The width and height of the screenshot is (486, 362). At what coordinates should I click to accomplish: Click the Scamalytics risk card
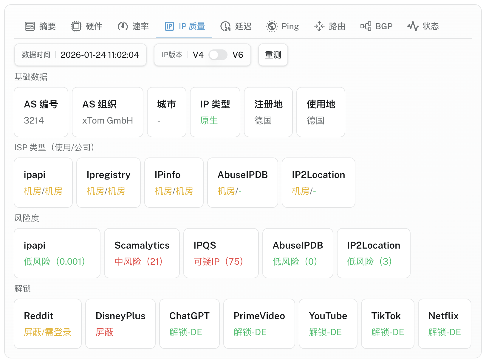(x=142, y=253)
